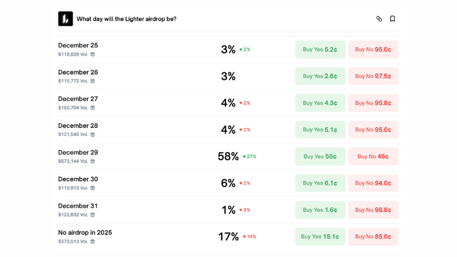Click the rewards icon beside December 29 volume
457x257 pixels.
(93, 161)
